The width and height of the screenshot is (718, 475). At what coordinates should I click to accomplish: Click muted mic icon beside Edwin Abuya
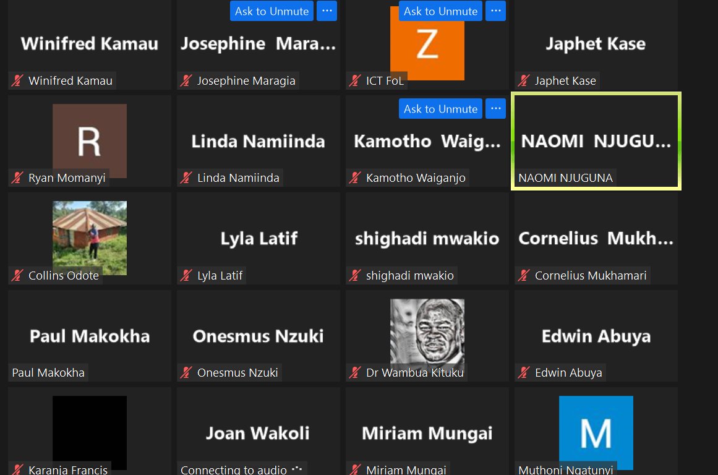[x=524, y=373]
